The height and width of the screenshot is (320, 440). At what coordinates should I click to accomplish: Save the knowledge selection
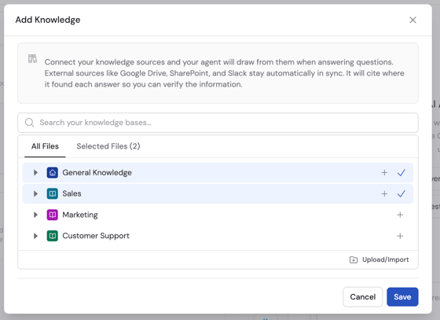pyautogui.click(x=402, y=296)
